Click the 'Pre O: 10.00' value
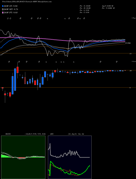Image resolution: width=136 pixels, height=179 pixels. 85,6
